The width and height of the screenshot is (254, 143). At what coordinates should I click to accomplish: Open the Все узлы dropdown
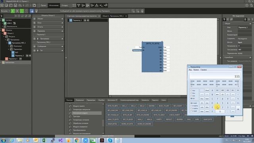5,11
